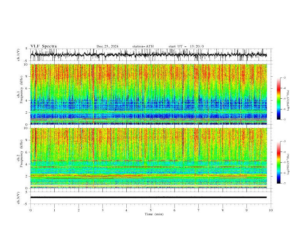Click the ch.3 flat waveform trace

click(148, 197)
